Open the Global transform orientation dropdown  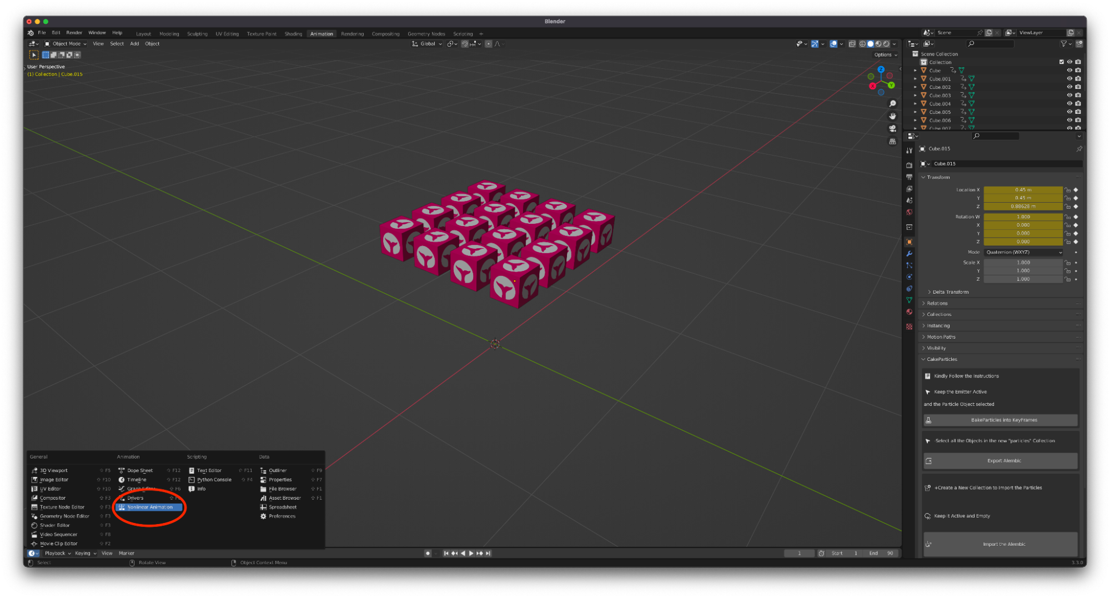(x=427, y=44)
